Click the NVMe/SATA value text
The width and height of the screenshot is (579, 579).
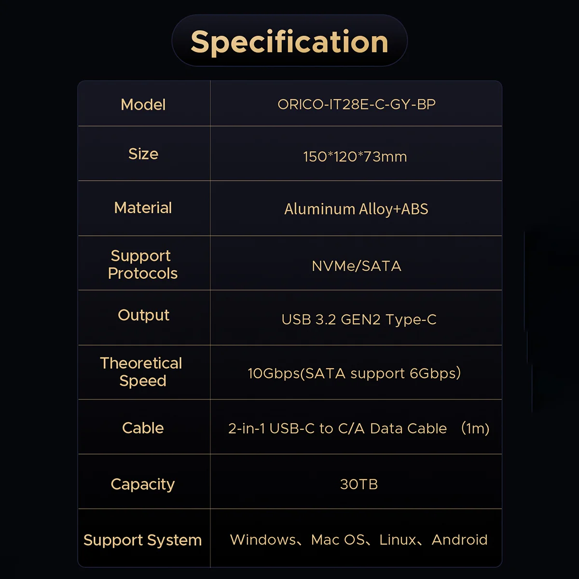tap(357, 266)
